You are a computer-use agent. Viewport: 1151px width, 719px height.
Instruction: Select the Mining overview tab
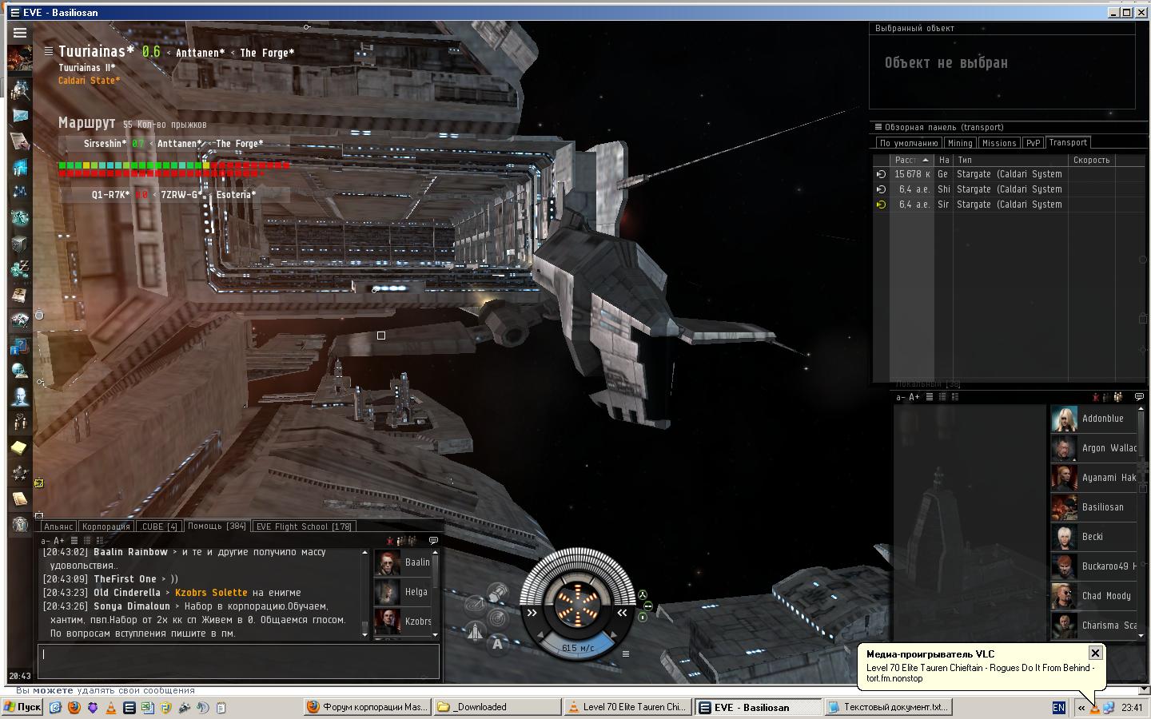(x=960, y=143)
